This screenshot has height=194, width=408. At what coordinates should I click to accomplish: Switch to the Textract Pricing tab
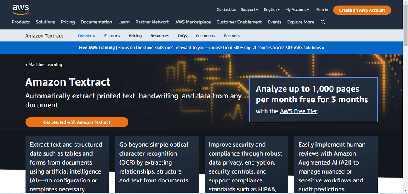coord(135,36)
